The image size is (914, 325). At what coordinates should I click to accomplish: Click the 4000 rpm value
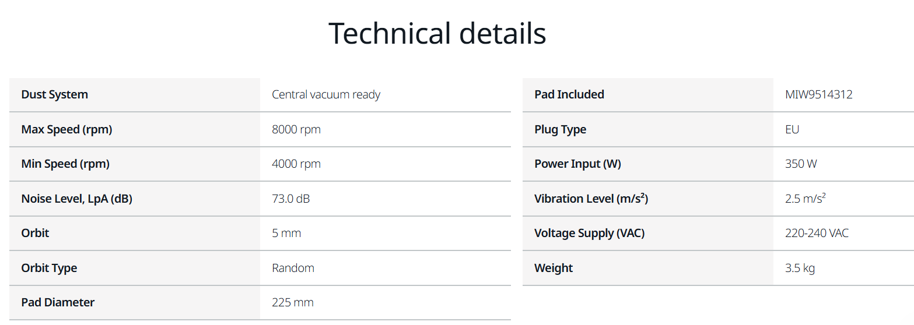(296, 164)
